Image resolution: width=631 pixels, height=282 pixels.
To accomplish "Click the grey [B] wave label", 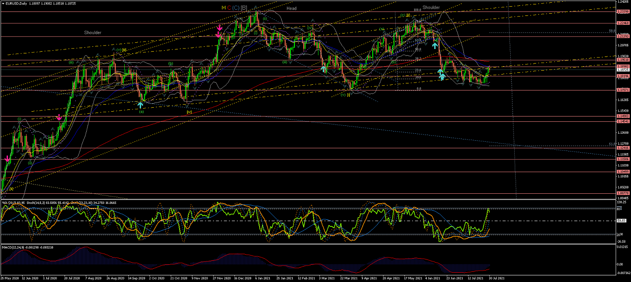I will tap(244, 8).
